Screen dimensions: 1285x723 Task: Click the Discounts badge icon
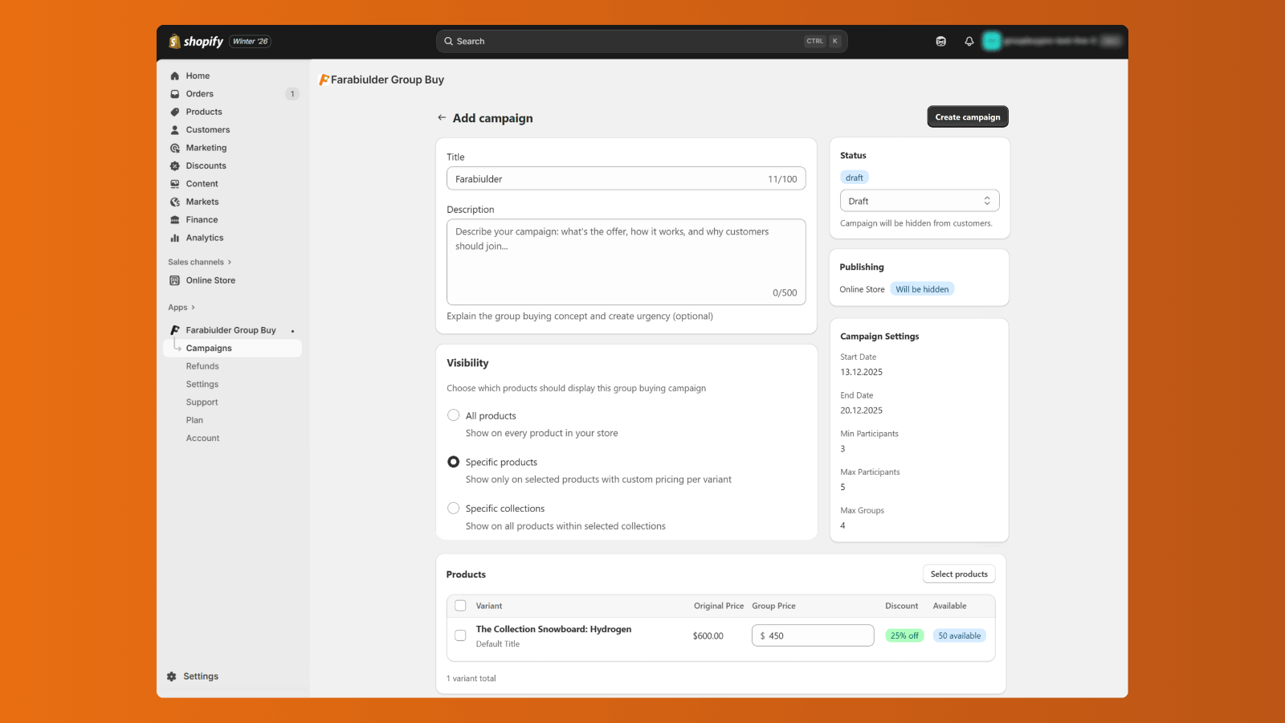pos(175,166)
